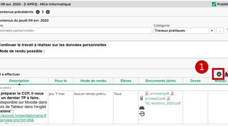228x126 pixels.
Task: Sort by the Pour le column header
Action: [61, 81]
